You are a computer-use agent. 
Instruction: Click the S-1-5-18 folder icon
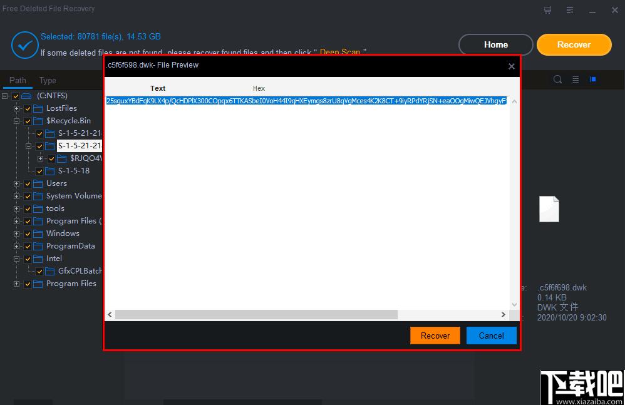[50, 172]
